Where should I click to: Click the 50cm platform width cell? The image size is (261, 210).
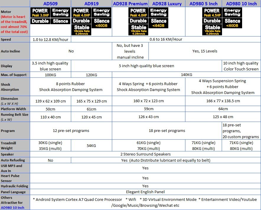50,109
